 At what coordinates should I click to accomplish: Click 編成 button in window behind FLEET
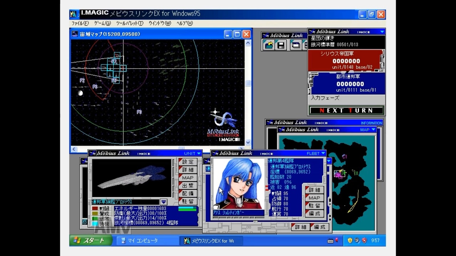[x=320, y=227]
